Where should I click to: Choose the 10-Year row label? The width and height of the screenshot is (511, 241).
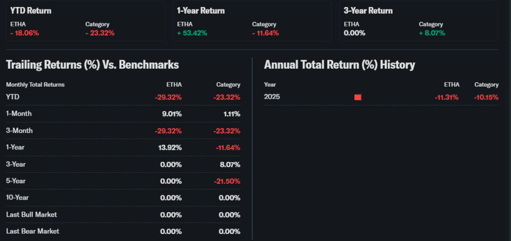[x=17, y=198]
